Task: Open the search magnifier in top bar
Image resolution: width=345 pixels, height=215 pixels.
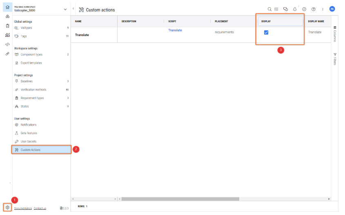Action: pyautogui.click(x=269, y=9)
